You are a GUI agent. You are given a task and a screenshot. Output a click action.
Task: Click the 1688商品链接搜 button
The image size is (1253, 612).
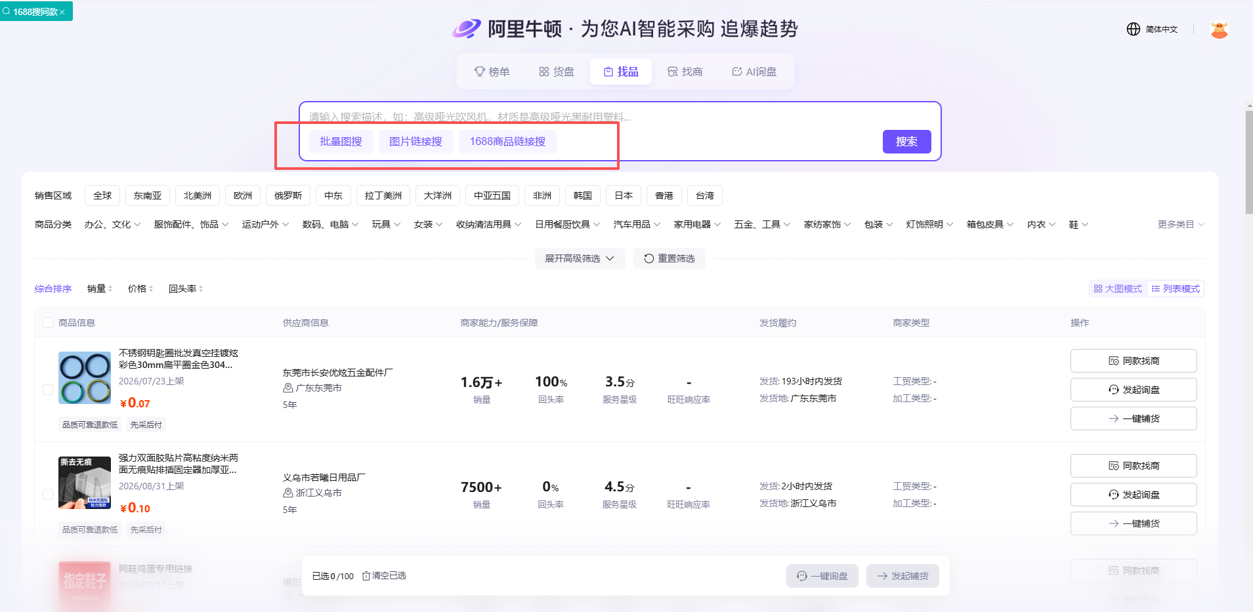coord(507,142)
